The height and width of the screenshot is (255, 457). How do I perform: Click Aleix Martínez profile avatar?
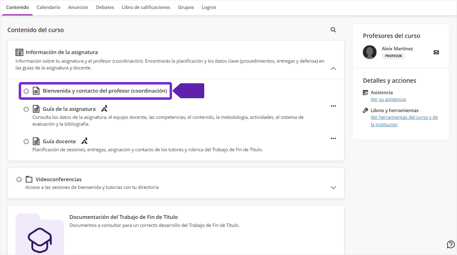point(370,52)
